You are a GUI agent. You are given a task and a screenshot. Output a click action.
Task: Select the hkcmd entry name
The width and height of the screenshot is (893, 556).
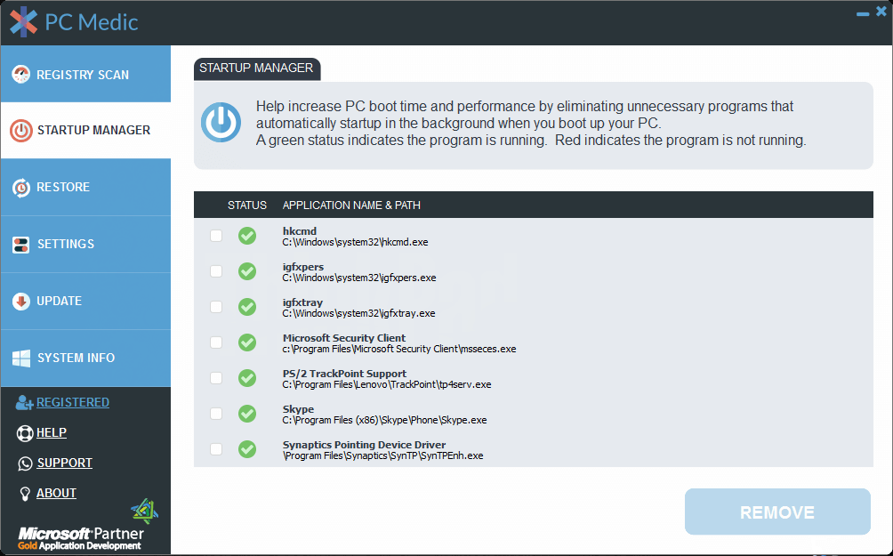click(x=300, y=231)
